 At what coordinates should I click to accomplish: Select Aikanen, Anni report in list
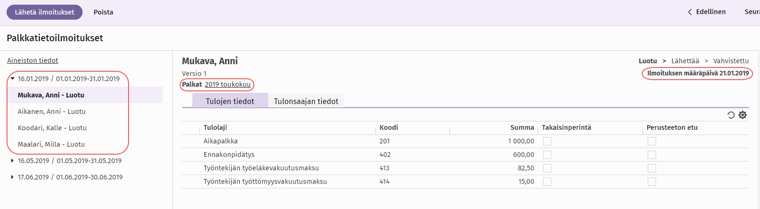[52, 112]
